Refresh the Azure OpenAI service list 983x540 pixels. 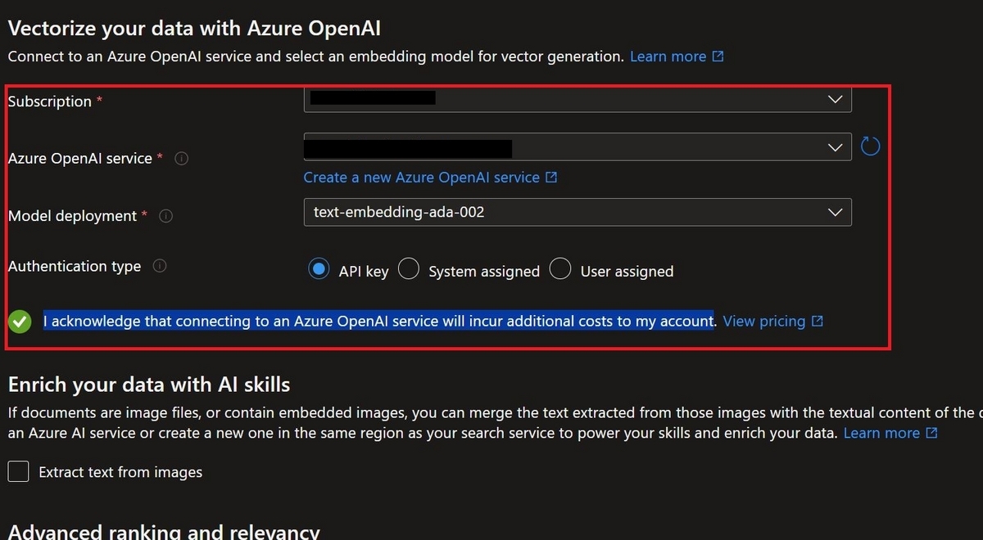(870, 147)
